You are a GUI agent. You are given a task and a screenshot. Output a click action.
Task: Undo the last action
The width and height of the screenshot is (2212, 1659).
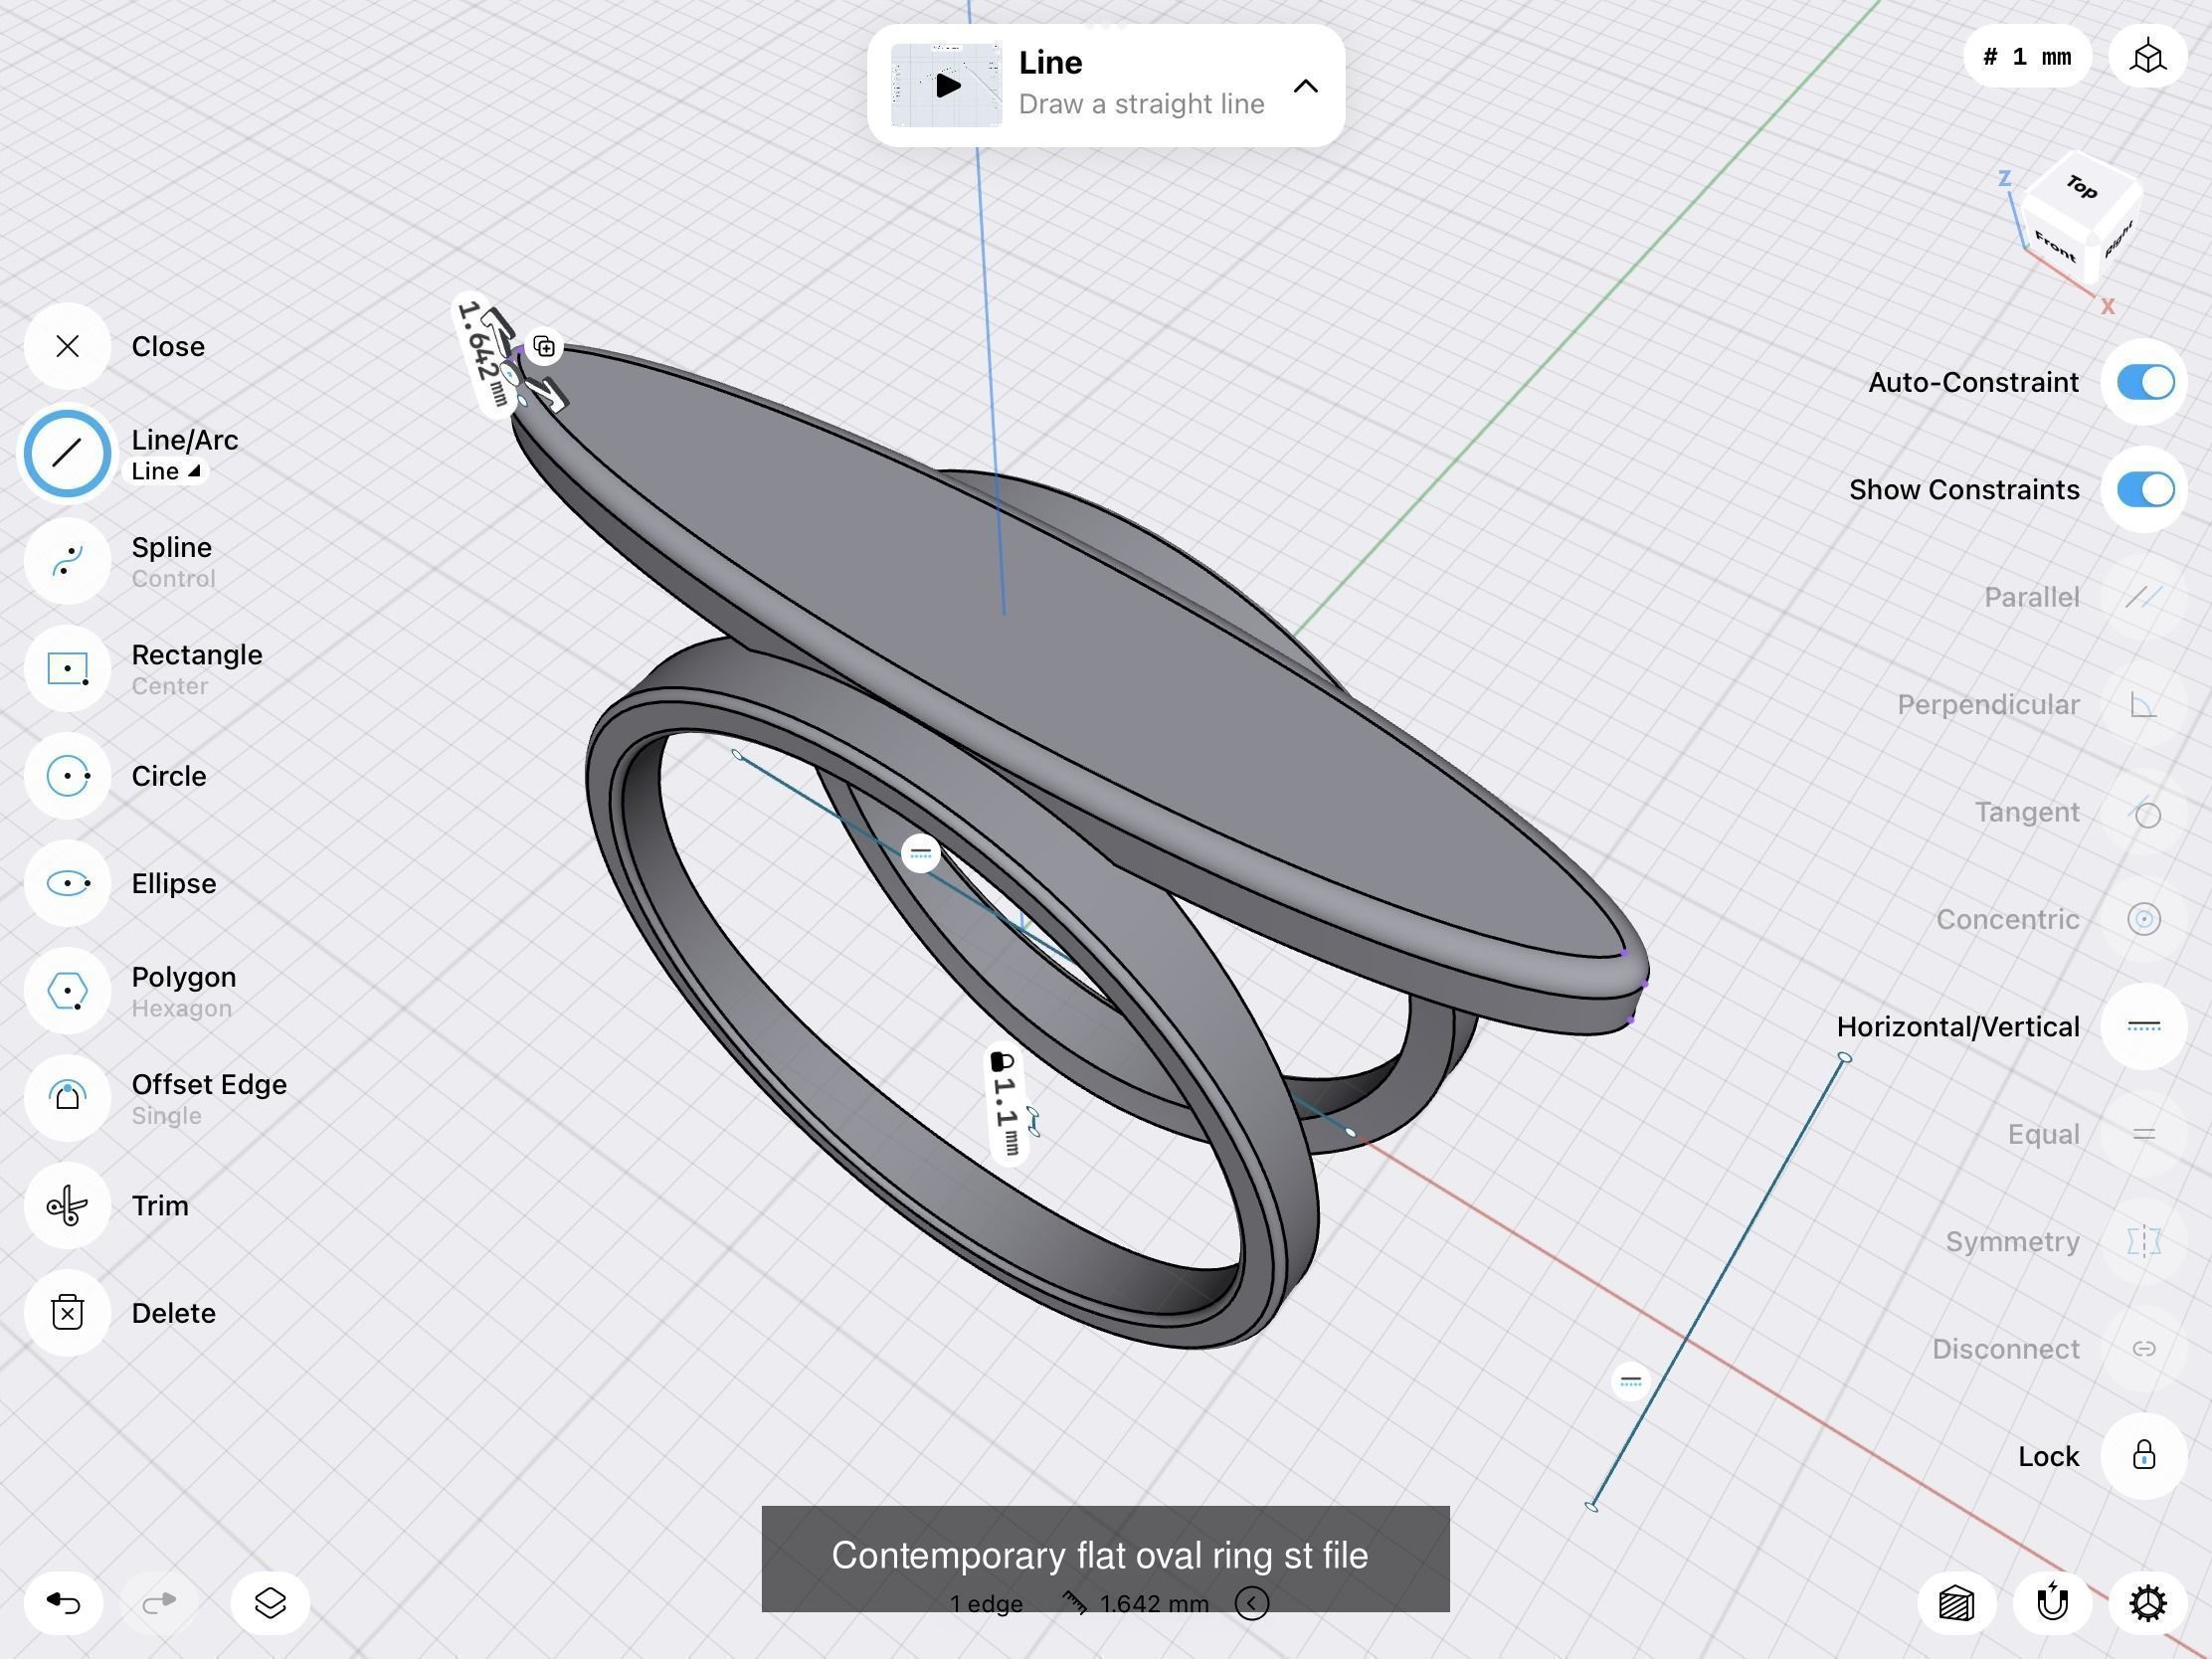[64, 1603]
